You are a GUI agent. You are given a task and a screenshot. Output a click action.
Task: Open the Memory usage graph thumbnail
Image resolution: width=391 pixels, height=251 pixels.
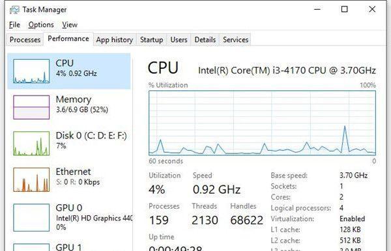pyautogui.click(x=31, y=107)
